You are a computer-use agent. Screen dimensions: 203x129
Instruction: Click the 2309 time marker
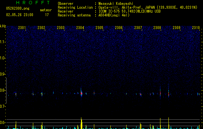click(x=177, y=28)
